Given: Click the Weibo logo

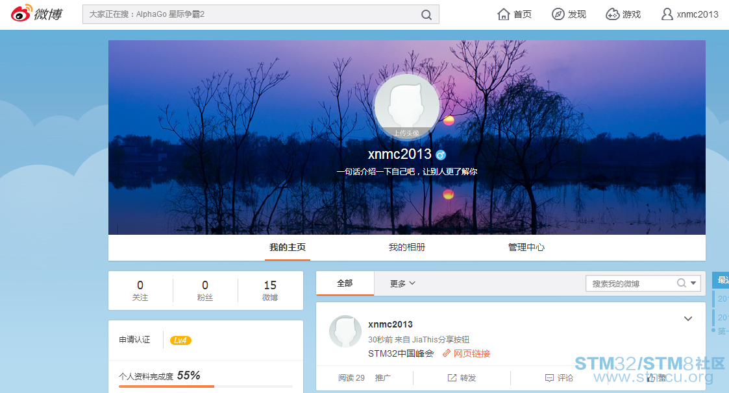Looking at the screenshot, I should click(36, 14).
